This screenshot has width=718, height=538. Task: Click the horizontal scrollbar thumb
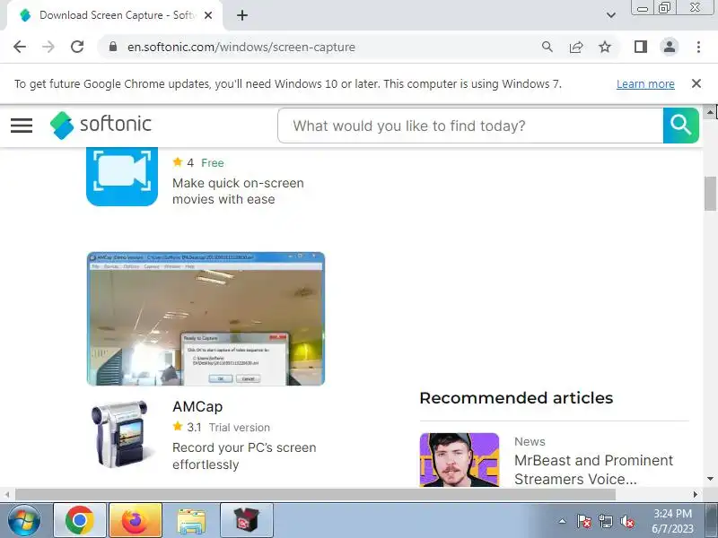tap(316, 495)
